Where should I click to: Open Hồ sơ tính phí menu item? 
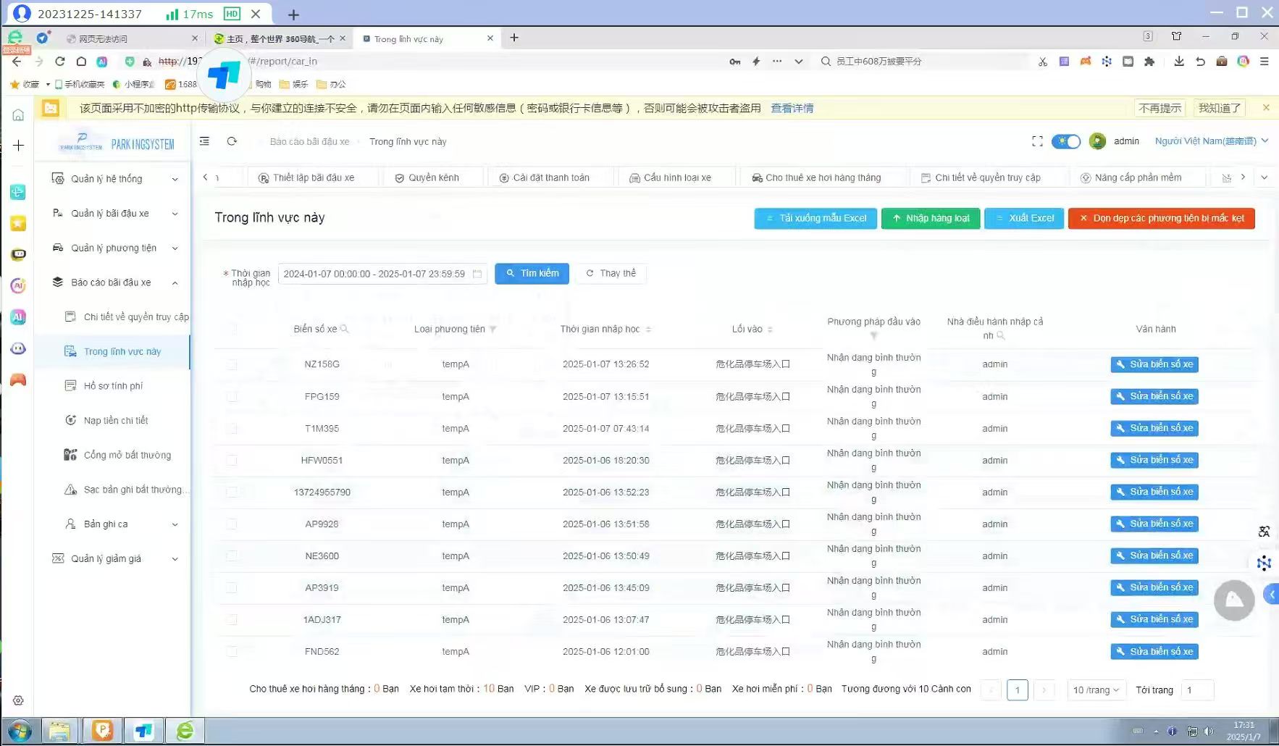coord(114,386)
